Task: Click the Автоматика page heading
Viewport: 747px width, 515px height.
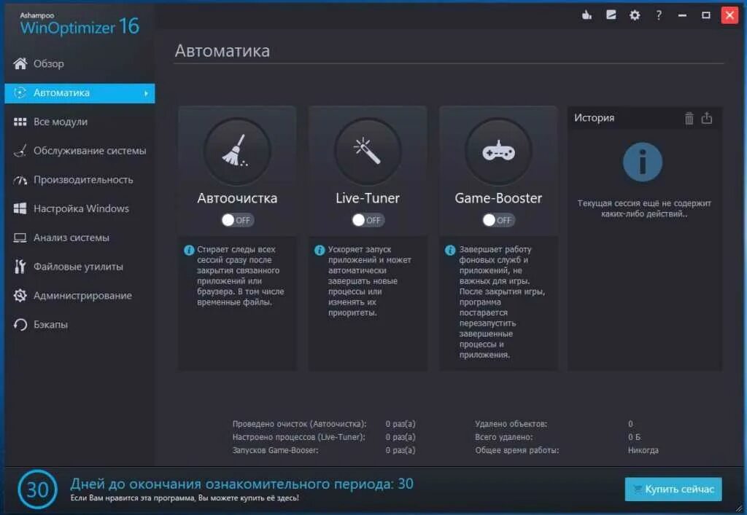Action: 222,50
